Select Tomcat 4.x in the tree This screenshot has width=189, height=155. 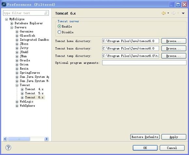pyautogui.click(x=34, y=89)
